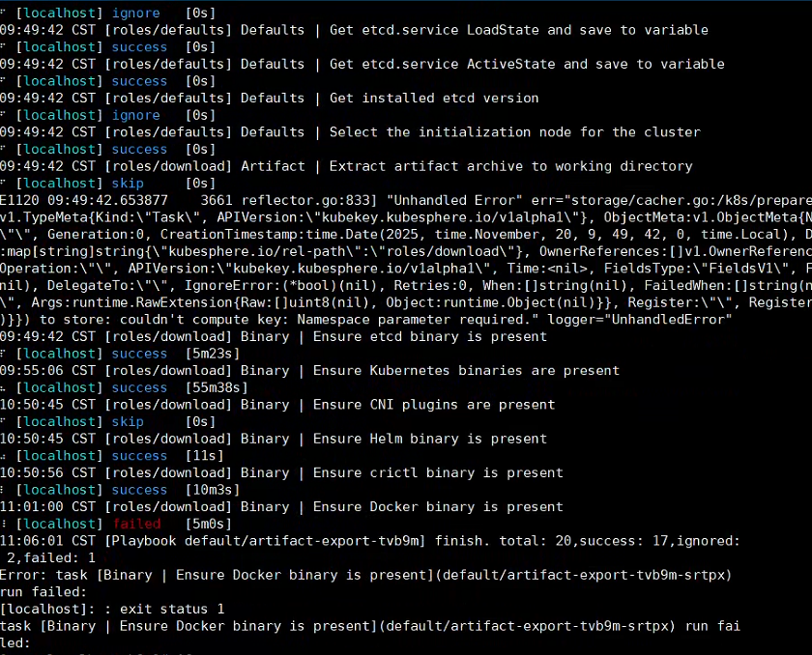Image resolution: width=812 pixels, height=655 pixels.
Task: Click 'Ensure Kubernetes binaries are present' text
Action: click(x=466, y=371)
